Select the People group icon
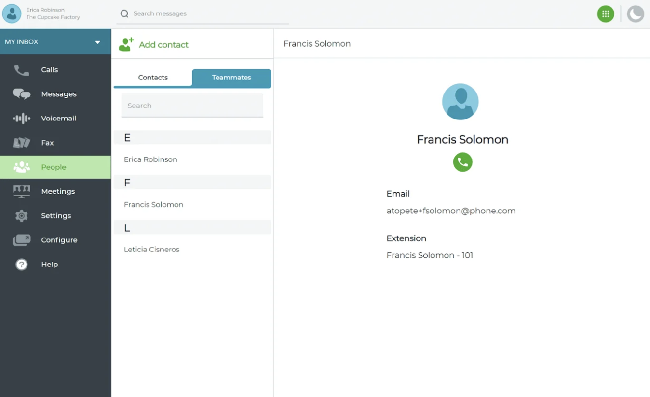 coord(21,167)
